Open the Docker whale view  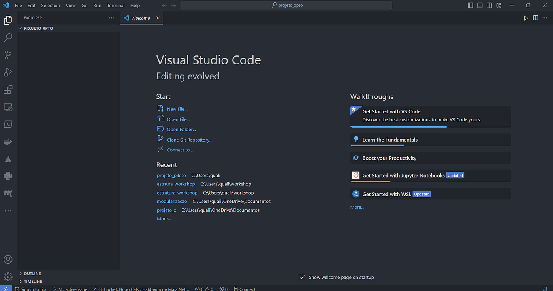click(8, 142)
